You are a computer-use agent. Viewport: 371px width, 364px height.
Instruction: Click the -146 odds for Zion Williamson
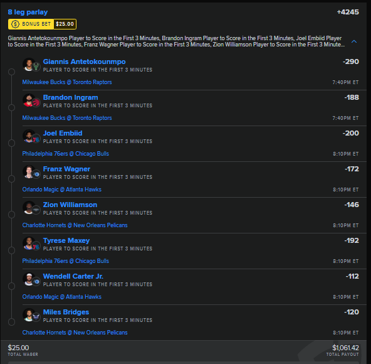click(352, 205)
